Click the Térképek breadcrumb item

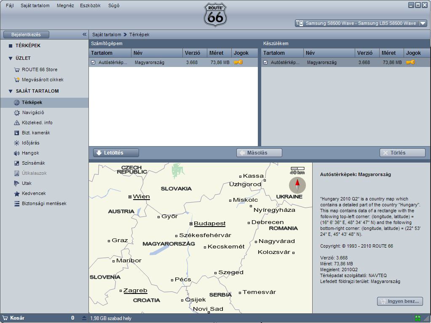click(x=139, y=35)
